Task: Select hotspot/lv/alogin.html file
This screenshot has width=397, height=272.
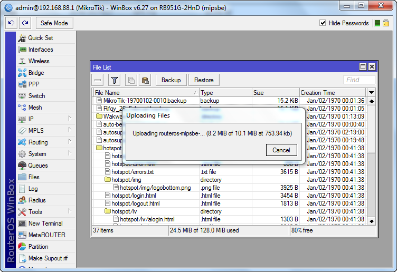Action: click(229, 219)
